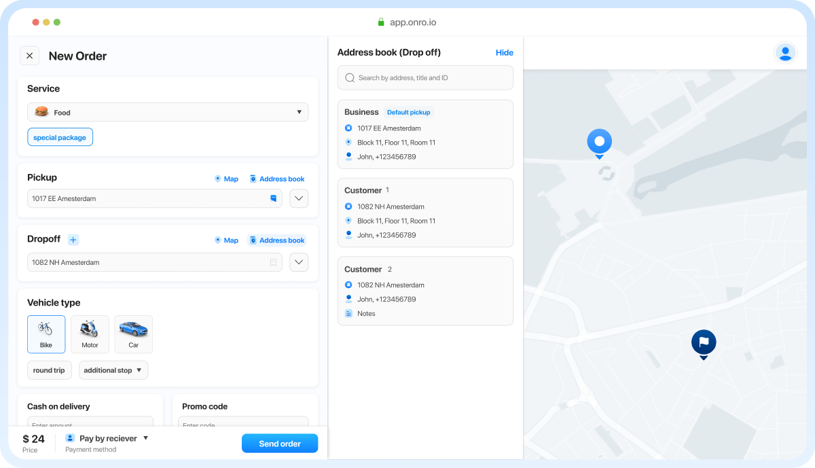Select the Bike vehicle type icon

coord(46,329)
